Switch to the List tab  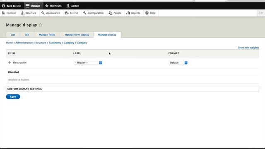(x=13, y=35)
